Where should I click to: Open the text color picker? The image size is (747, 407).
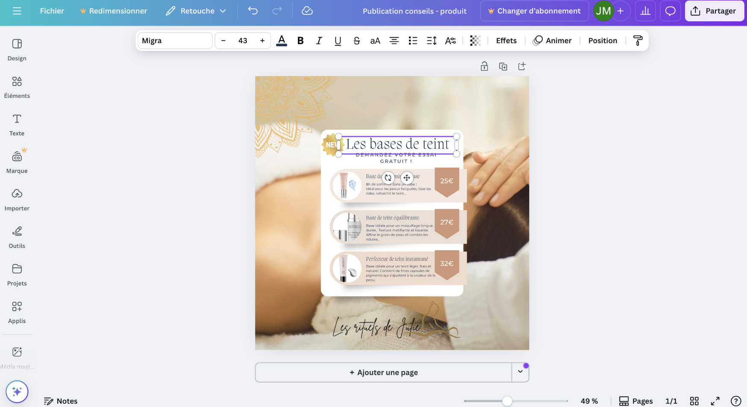281,41
